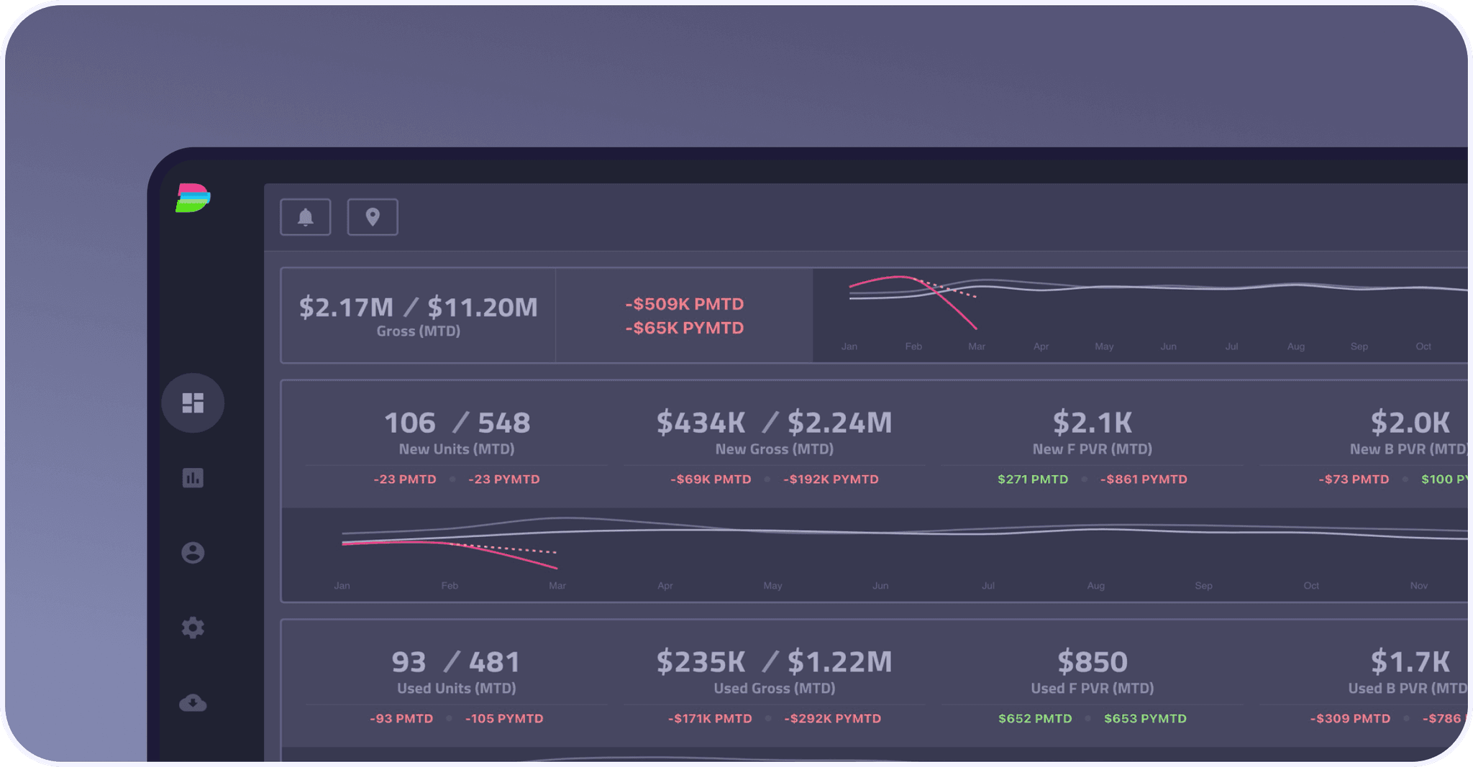
Task: Open the user profile icon
Action: pos(192,552)
